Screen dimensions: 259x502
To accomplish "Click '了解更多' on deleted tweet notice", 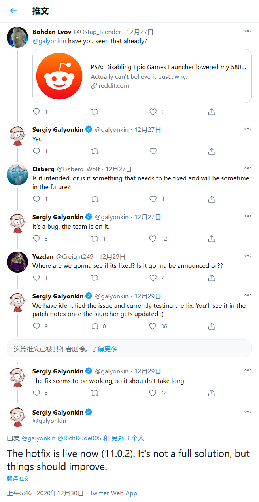I will (104, 349).
